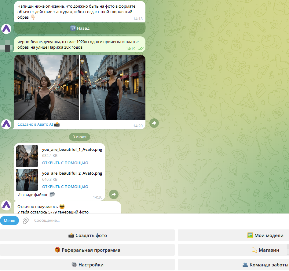The image size is (289, 271).
Task: Click bot avatar beside Назад button
Action: click(6, 29)
